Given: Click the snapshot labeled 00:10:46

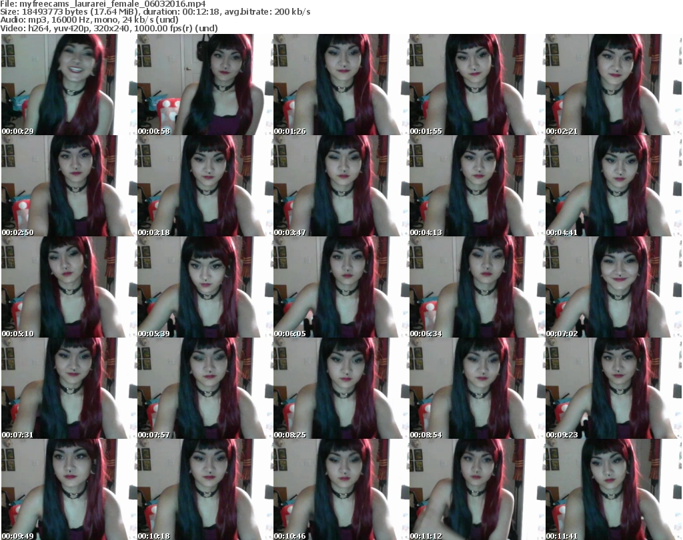Looking at the screenshot, I should [341, 489].
